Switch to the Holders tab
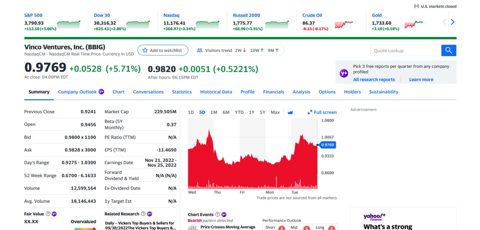The width and height of the screenshot is (480, 230). point(352,92)
